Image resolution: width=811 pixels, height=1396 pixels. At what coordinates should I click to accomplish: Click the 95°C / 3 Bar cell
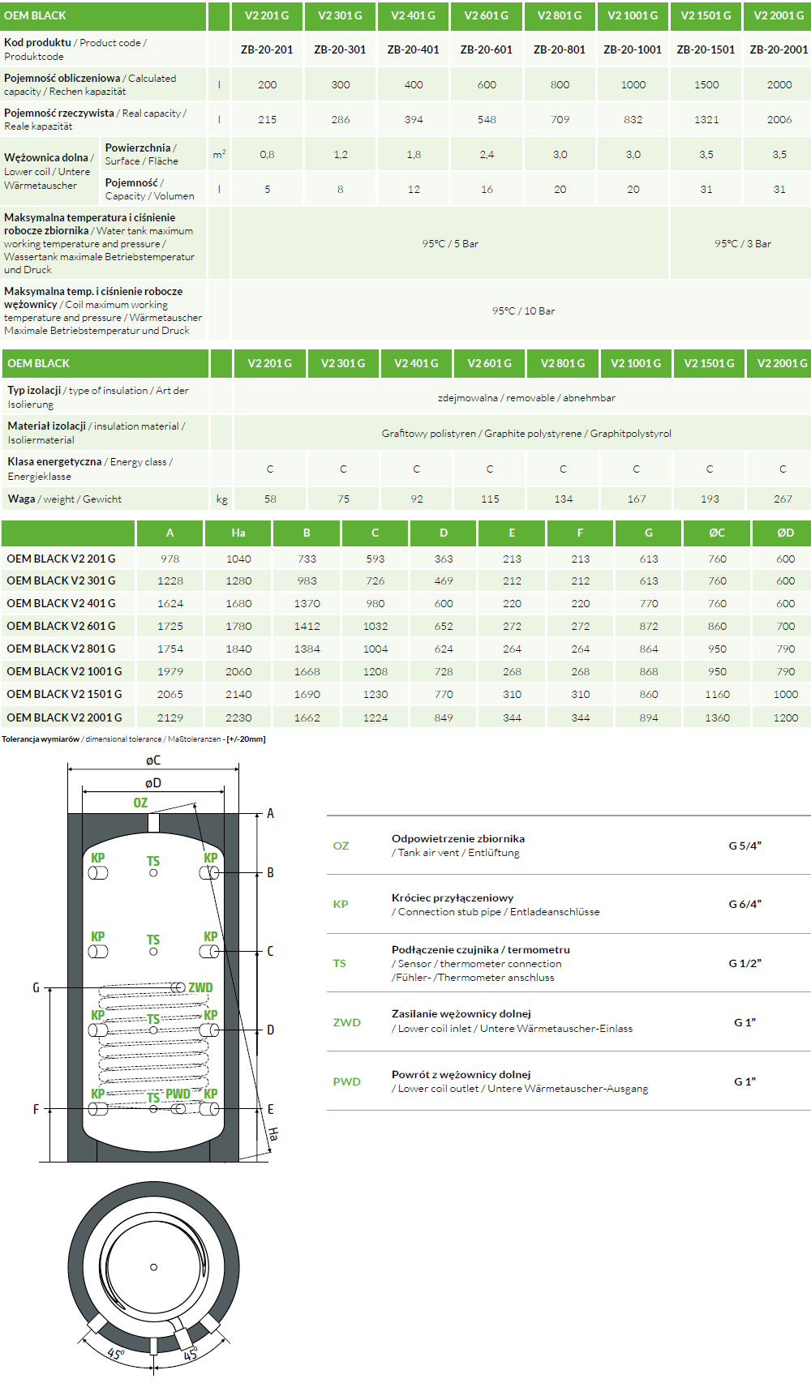click(x=743, y=243)
